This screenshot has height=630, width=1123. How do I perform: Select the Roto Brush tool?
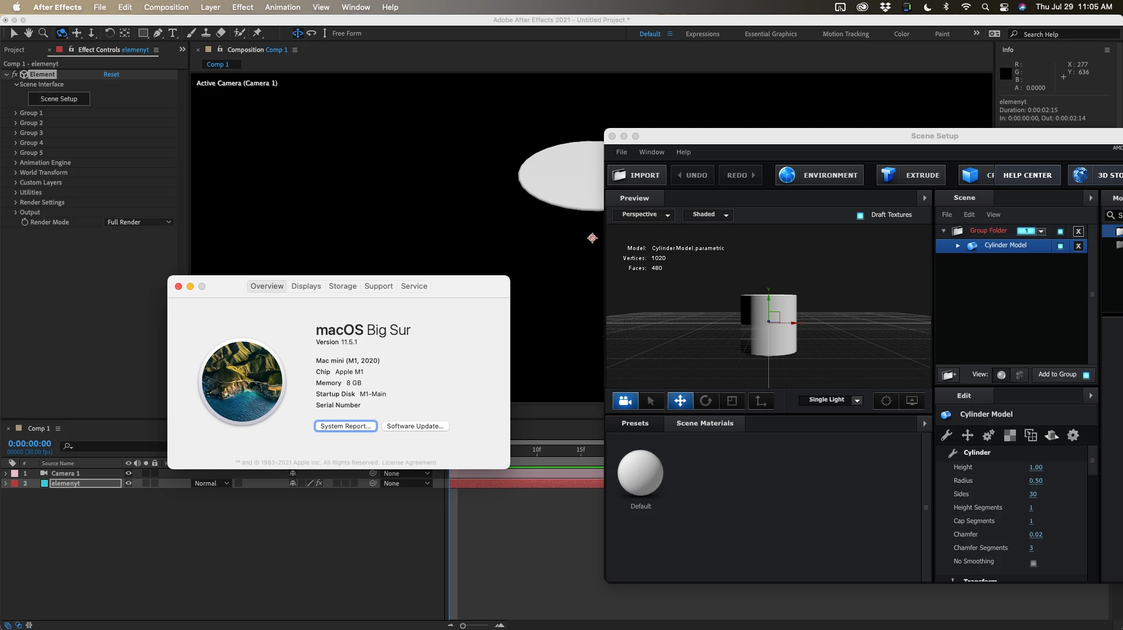(x=239, y=33)
